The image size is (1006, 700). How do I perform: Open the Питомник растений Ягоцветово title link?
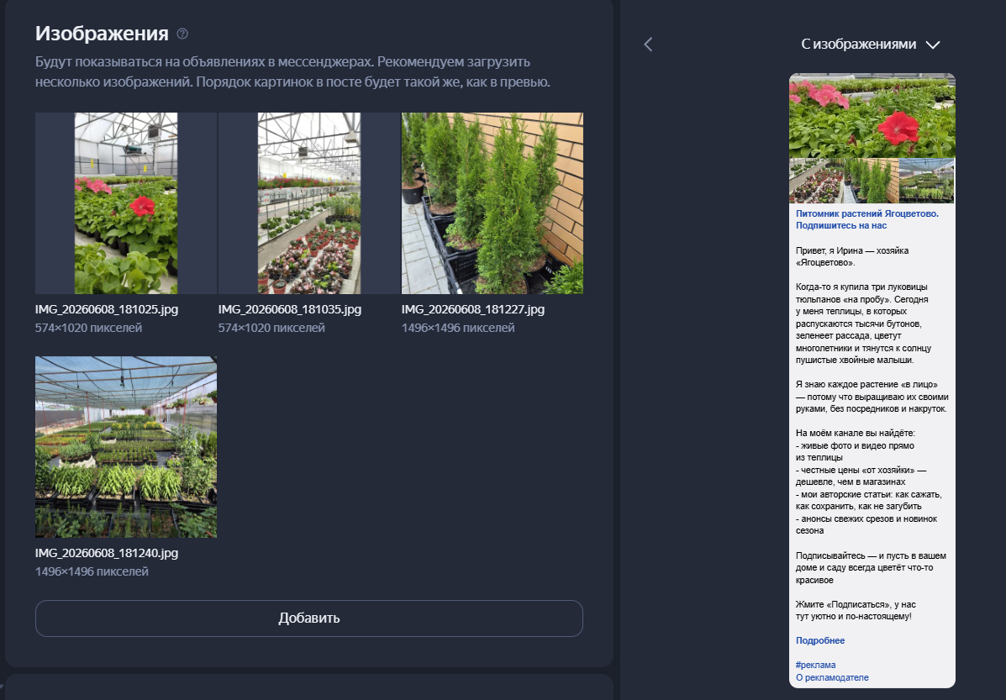click(866, 219)
